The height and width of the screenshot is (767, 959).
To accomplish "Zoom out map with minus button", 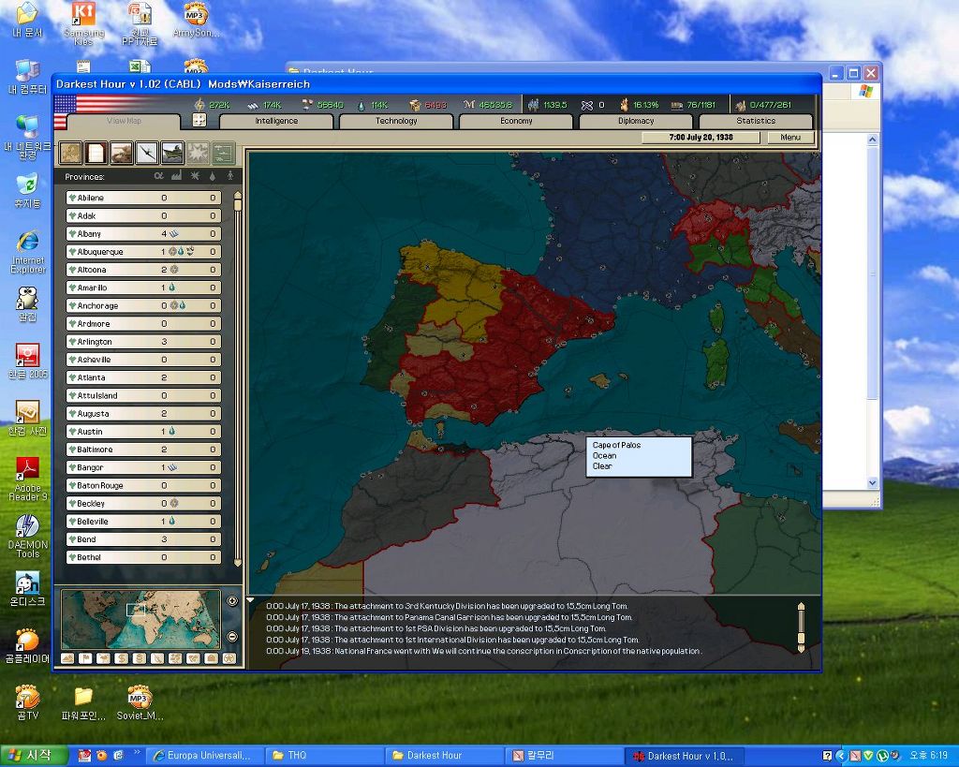I will 232,637.
